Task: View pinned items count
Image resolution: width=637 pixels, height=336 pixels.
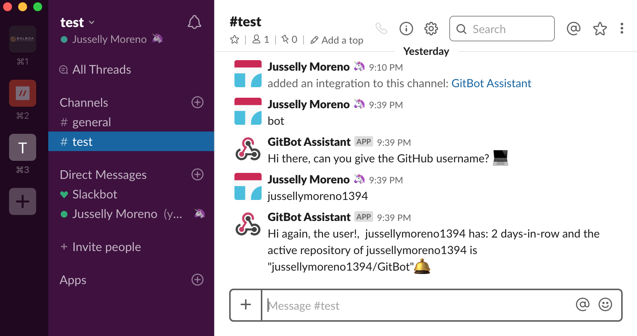Action: pos(289,39)
